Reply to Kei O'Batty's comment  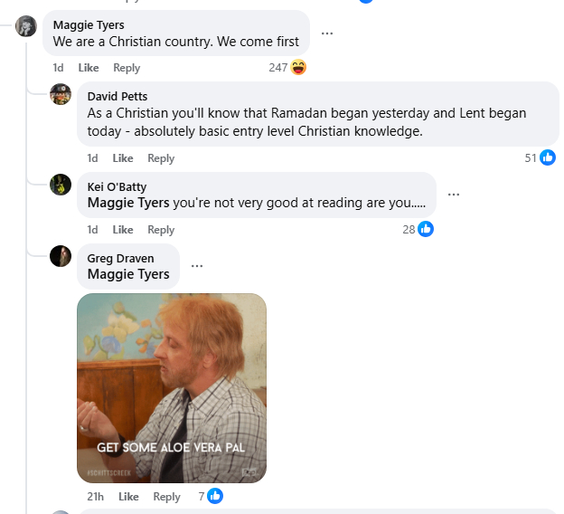point(161,230)
